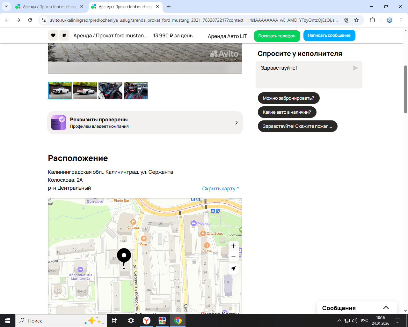Select the Можно забронировать? quick reply
408x327 pixels.
[288, 98]
